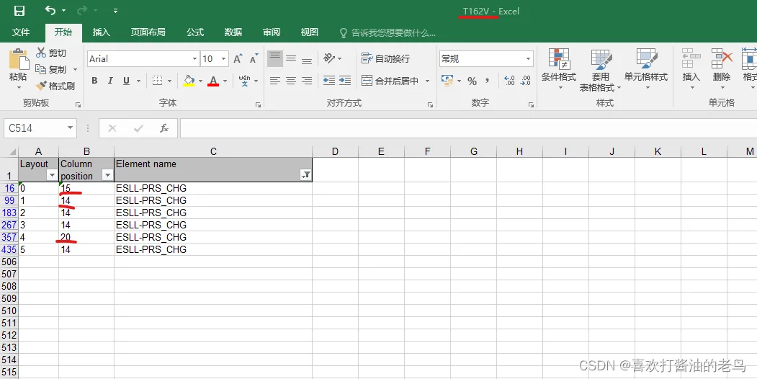The image size is (757, 379).
Task: Open the 常规 number format dropdown
Action: [528, 59]
